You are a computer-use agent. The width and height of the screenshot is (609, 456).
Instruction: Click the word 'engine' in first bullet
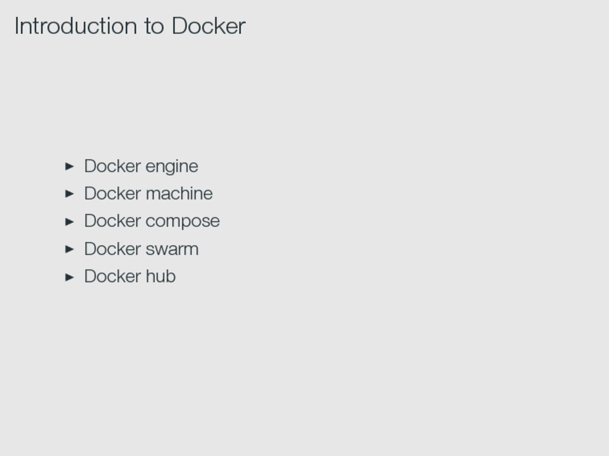[172, 167]
